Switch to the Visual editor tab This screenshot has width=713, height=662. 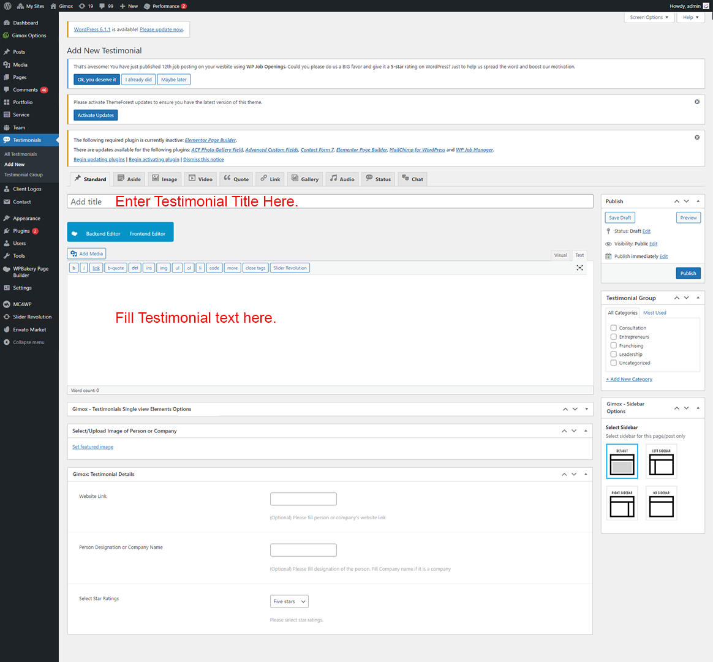point(560,255)
